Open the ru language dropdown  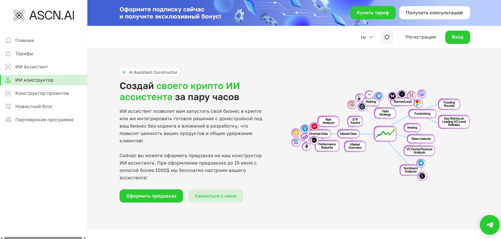(367, 37)
